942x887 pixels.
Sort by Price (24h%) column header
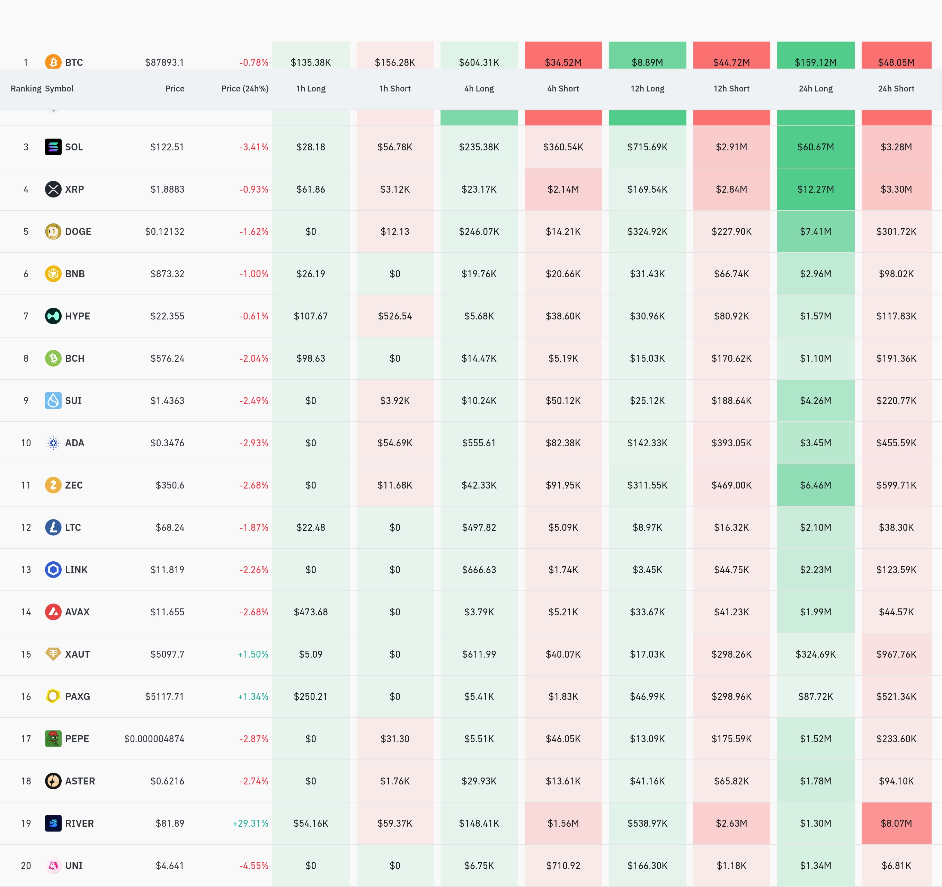coord(245,89)
